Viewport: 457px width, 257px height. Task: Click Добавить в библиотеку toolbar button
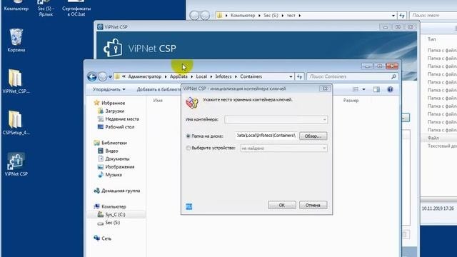pyautogui.click(x=159, y=89)
